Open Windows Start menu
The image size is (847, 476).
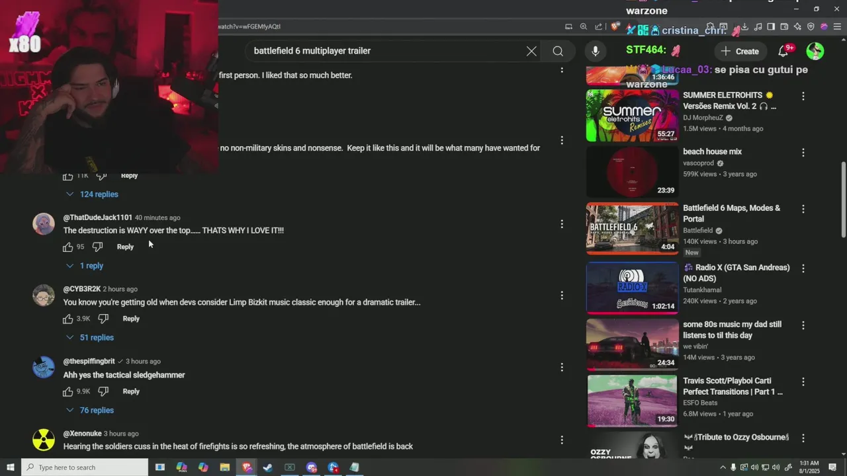[x=10, y=467]
